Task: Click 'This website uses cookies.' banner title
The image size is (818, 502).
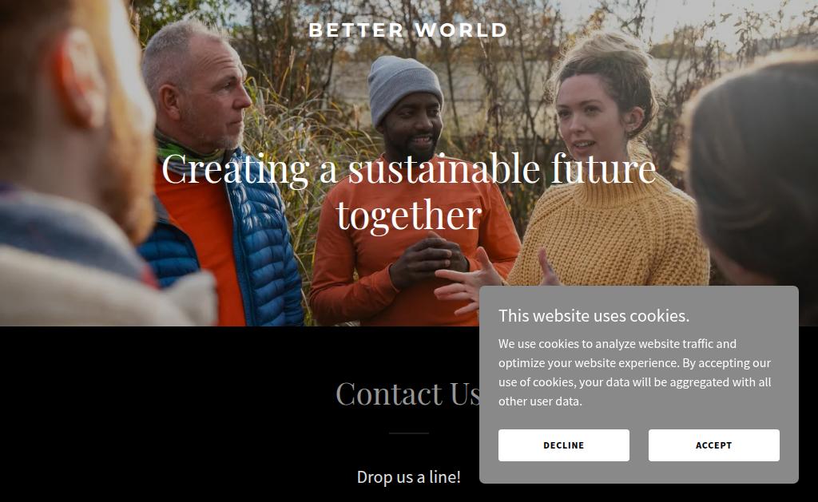Action: click(594, 316)
